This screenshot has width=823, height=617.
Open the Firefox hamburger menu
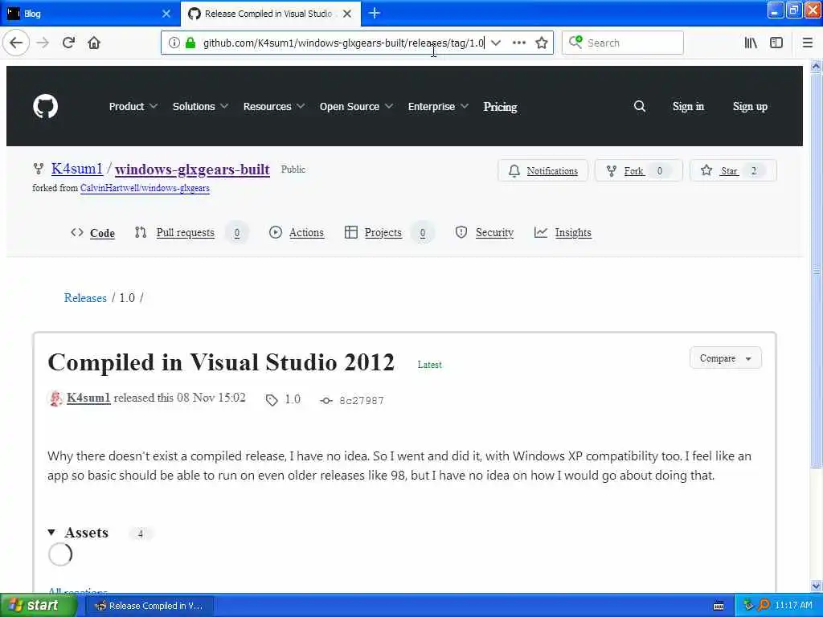click(808, 43)
